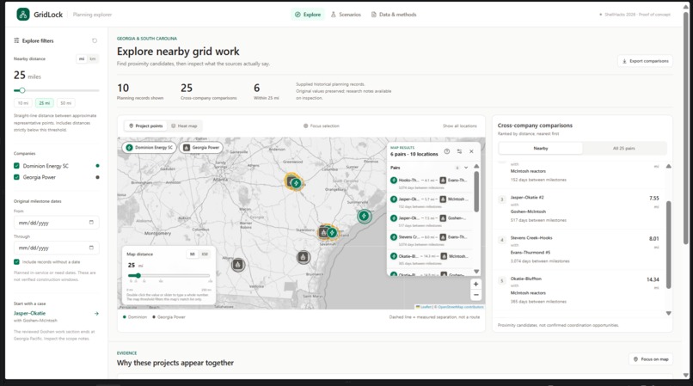The height and width of the screenshot is (386, 693).
Task: Click Show all locations
Action: 460,126
